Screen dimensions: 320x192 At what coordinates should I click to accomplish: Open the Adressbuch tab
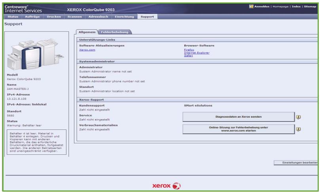(x=98, y=17)
